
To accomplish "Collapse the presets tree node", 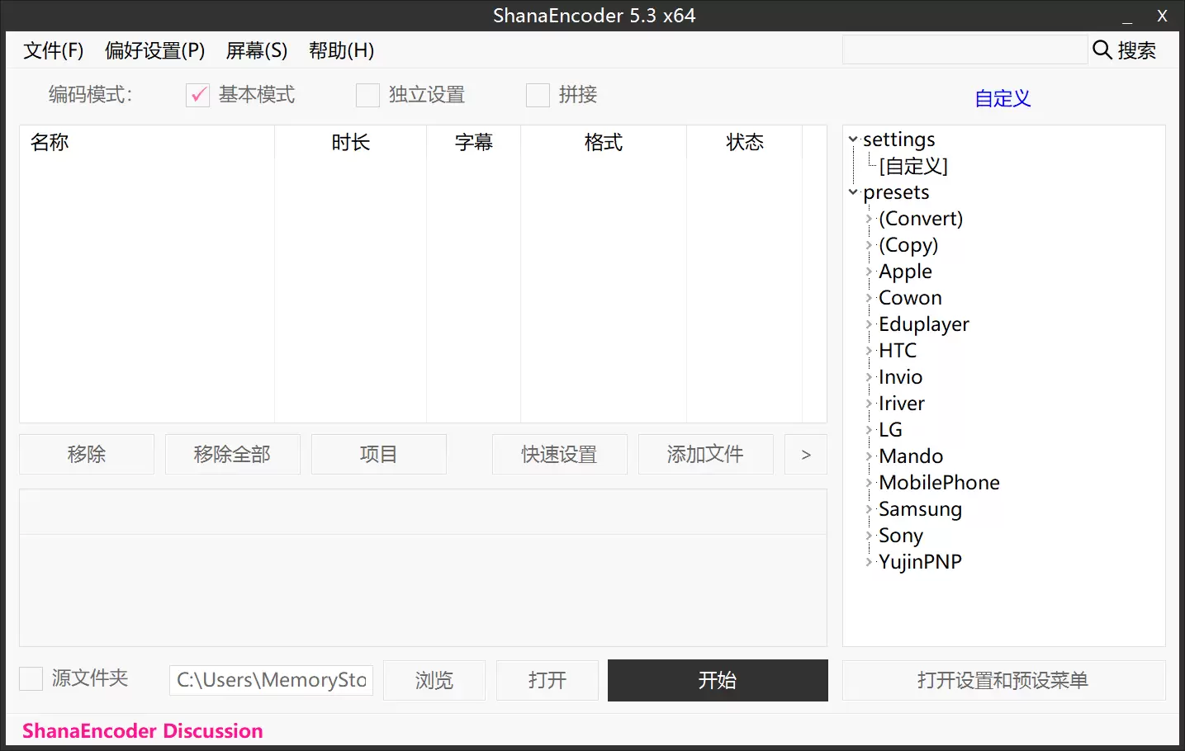I will (853, 192).
